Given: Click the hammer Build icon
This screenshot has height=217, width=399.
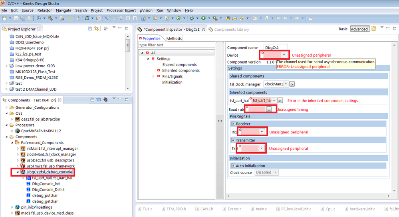Looking at the screenshot, I should point(50,18).
